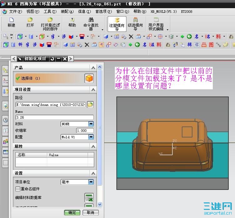Click the 取消 cancel button
This screenshot has height=218, width=235.
(90, 213)
